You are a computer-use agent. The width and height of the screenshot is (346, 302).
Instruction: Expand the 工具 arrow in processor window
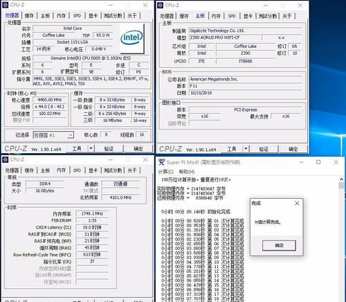coord(91,148)
